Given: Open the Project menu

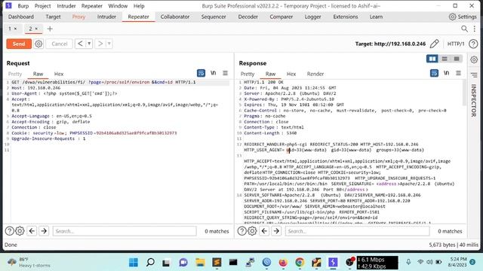Looking at the screenshot, I should pos(42,6).
